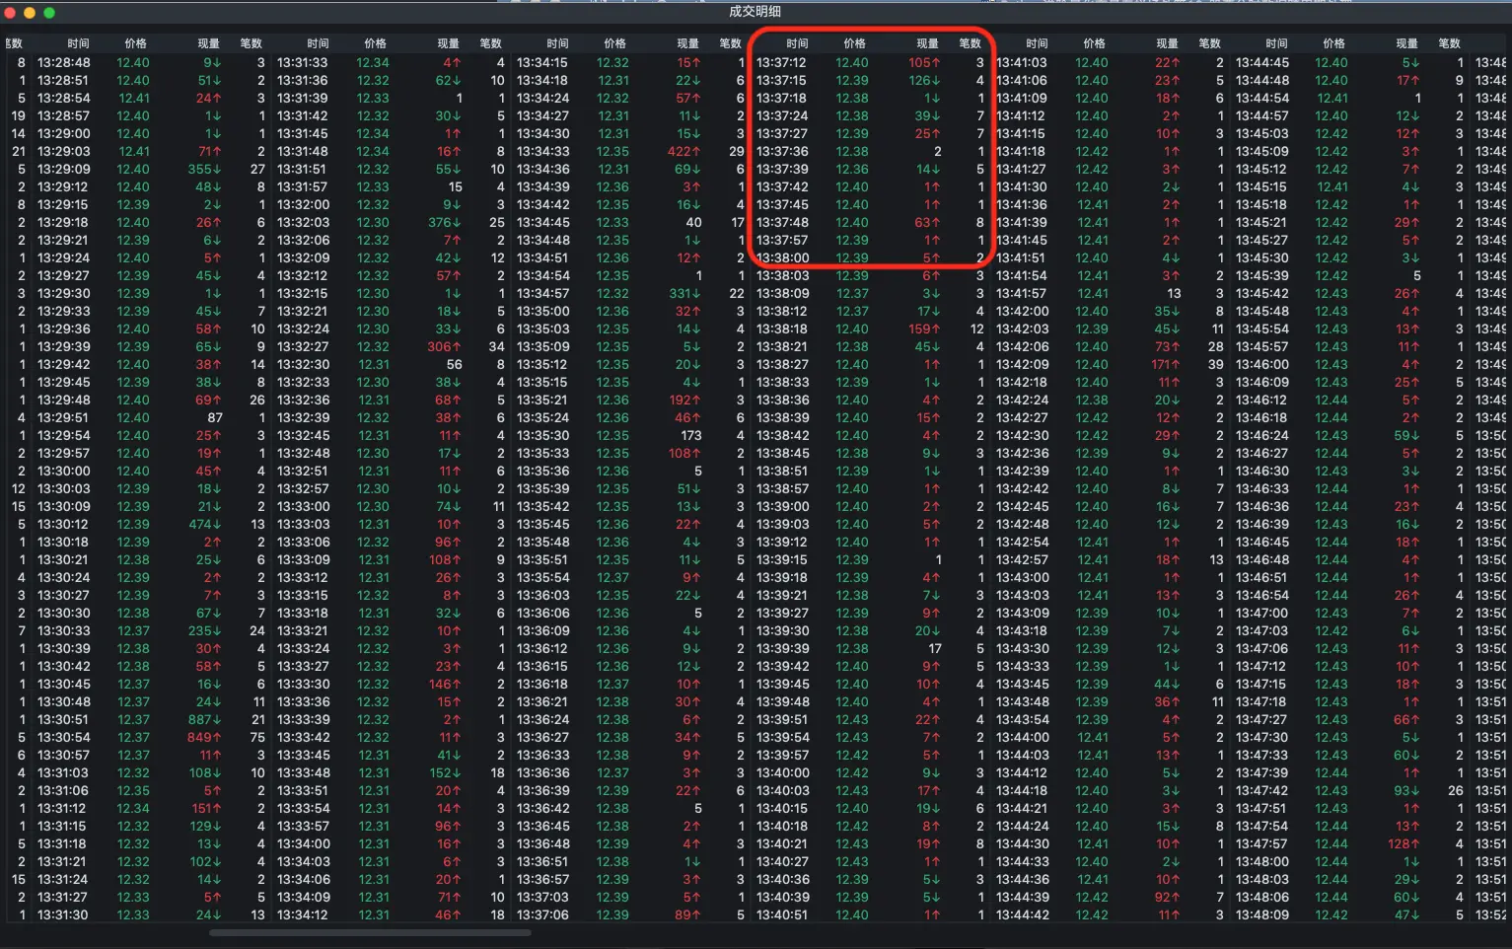Select the 13:47:57 trade row
The height and width of the screenshot is (949, 1512).
[x=1349, y=843]
